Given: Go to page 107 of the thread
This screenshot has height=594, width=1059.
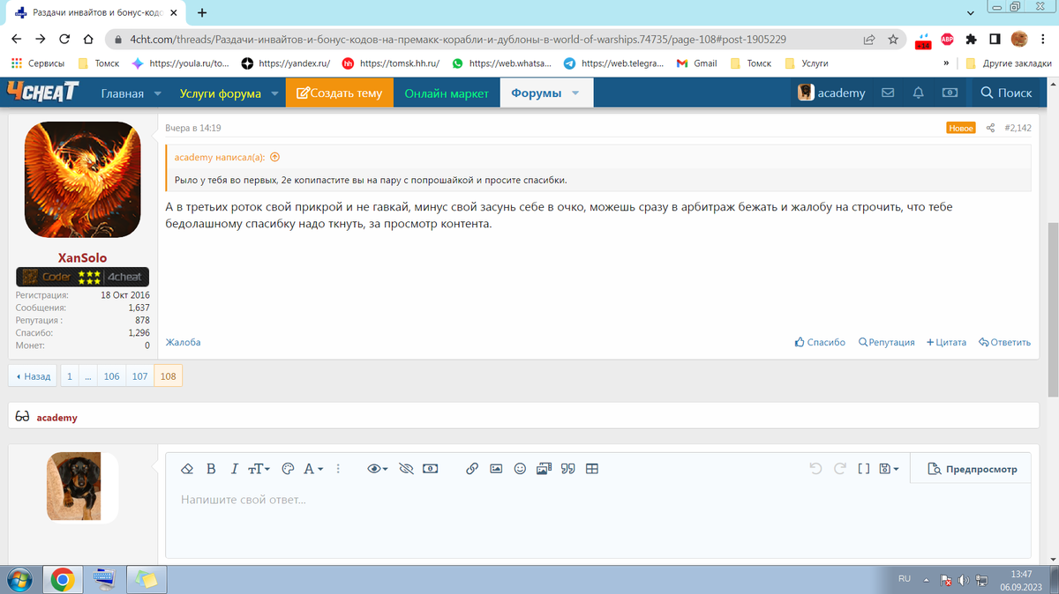Looking at the screenshot, I should pyautogui.click(x=139, y=375).
